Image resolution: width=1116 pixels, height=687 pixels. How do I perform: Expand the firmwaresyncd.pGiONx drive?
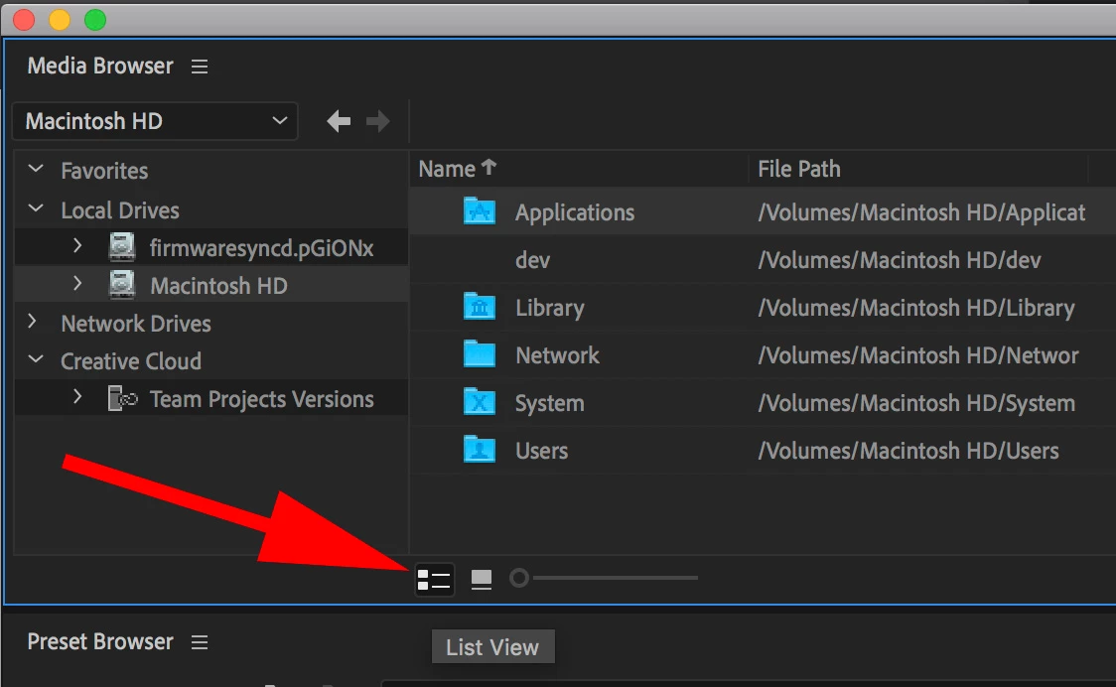point(77,245)
